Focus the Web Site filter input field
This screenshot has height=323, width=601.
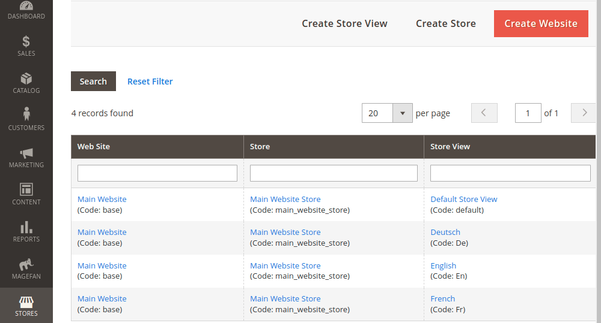click(157, 173)
